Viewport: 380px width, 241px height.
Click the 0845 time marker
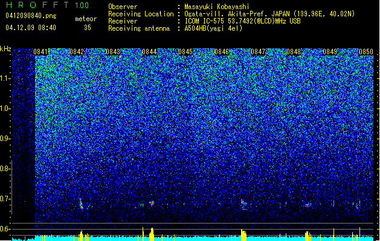point(185,52)
